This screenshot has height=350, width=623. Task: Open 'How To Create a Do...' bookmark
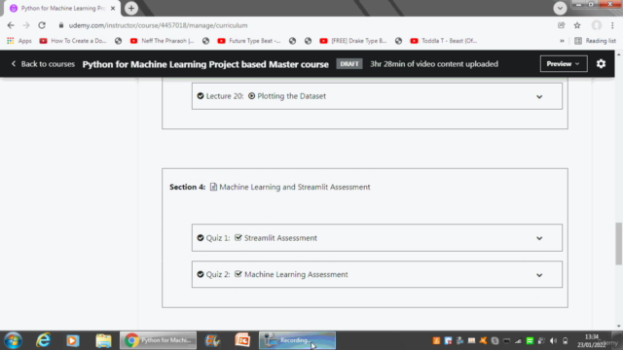click(x=73, y=41)
